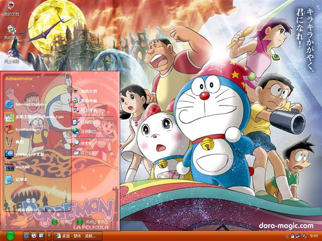
Task: Click the green Start orb button
Action: click(10, 235)
